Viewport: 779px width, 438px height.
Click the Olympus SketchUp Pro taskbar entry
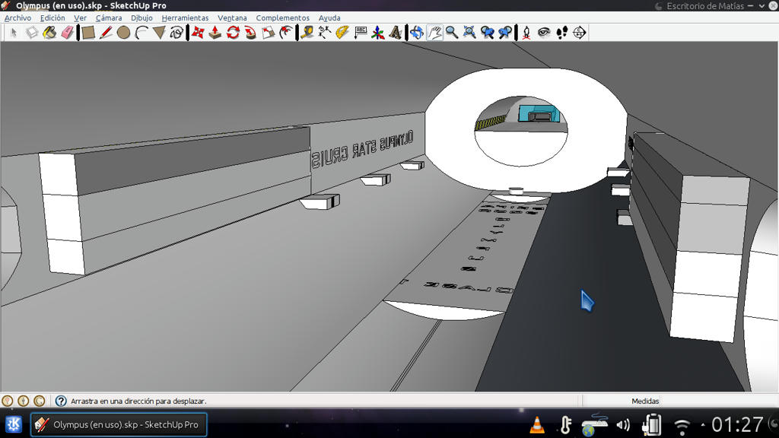pyautogui.click(x=119, y=424)
